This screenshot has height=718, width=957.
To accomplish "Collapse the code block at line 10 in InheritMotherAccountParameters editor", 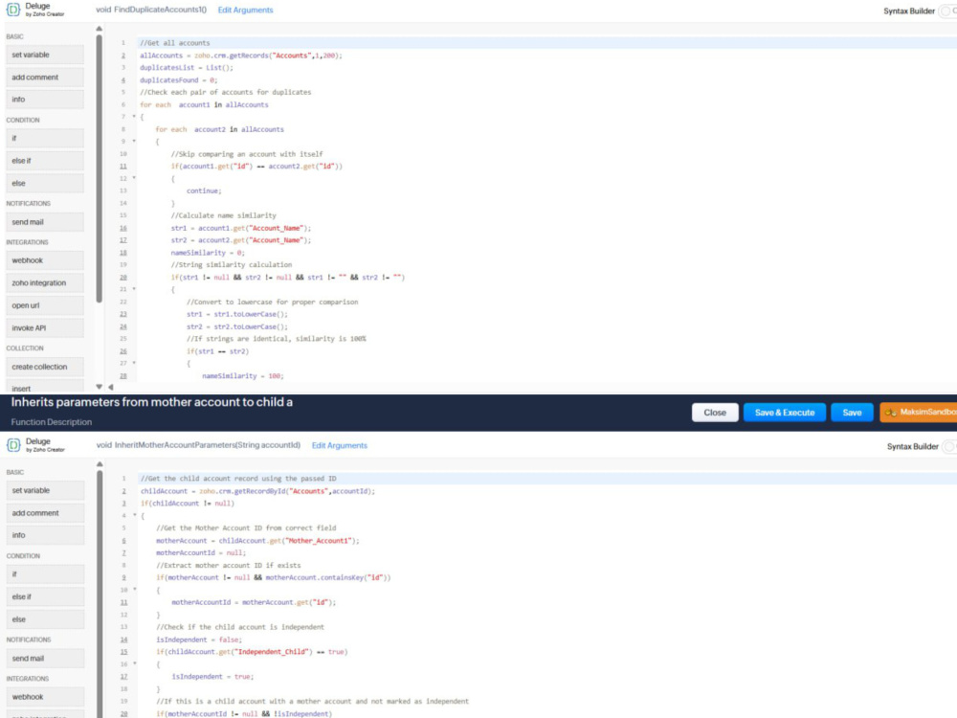I will [x=135, y=589].
